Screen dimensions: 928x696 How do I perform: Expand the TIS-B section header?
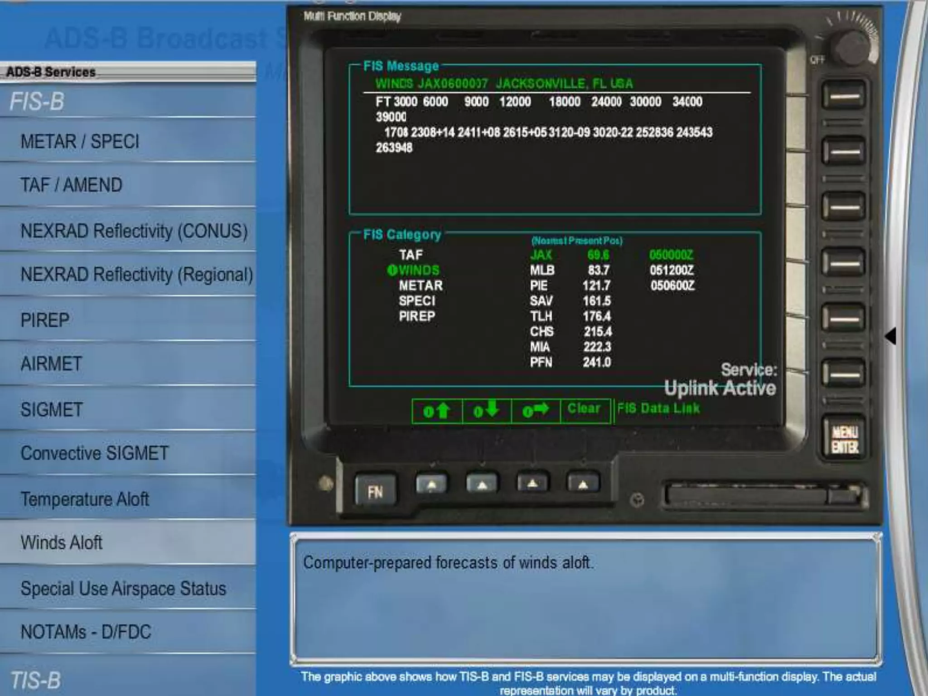[x=35, y=680]
